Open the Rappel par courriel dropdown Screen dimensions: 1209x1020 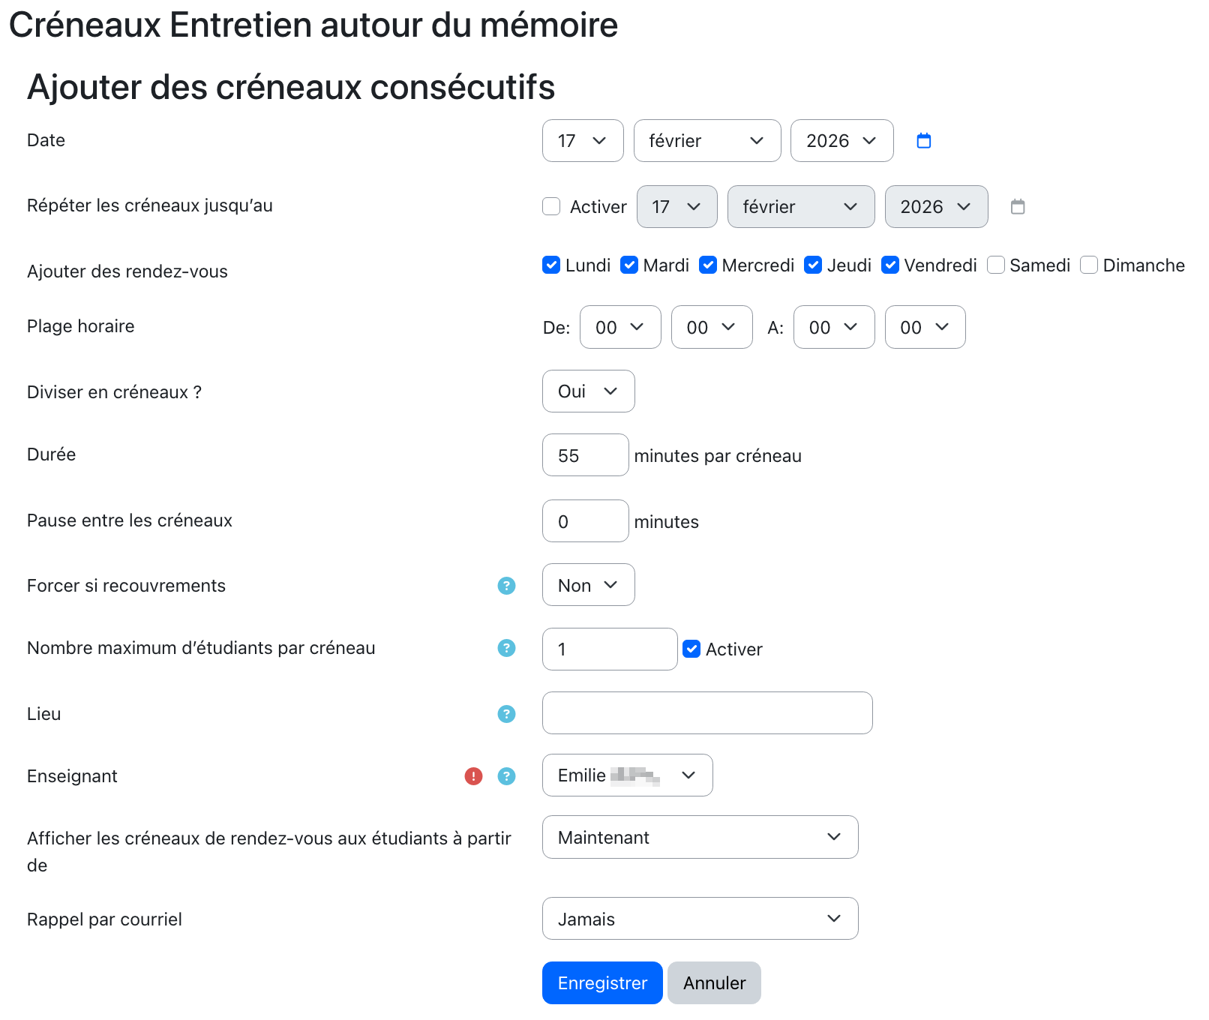pyautogui.click(x=700, y=919)
